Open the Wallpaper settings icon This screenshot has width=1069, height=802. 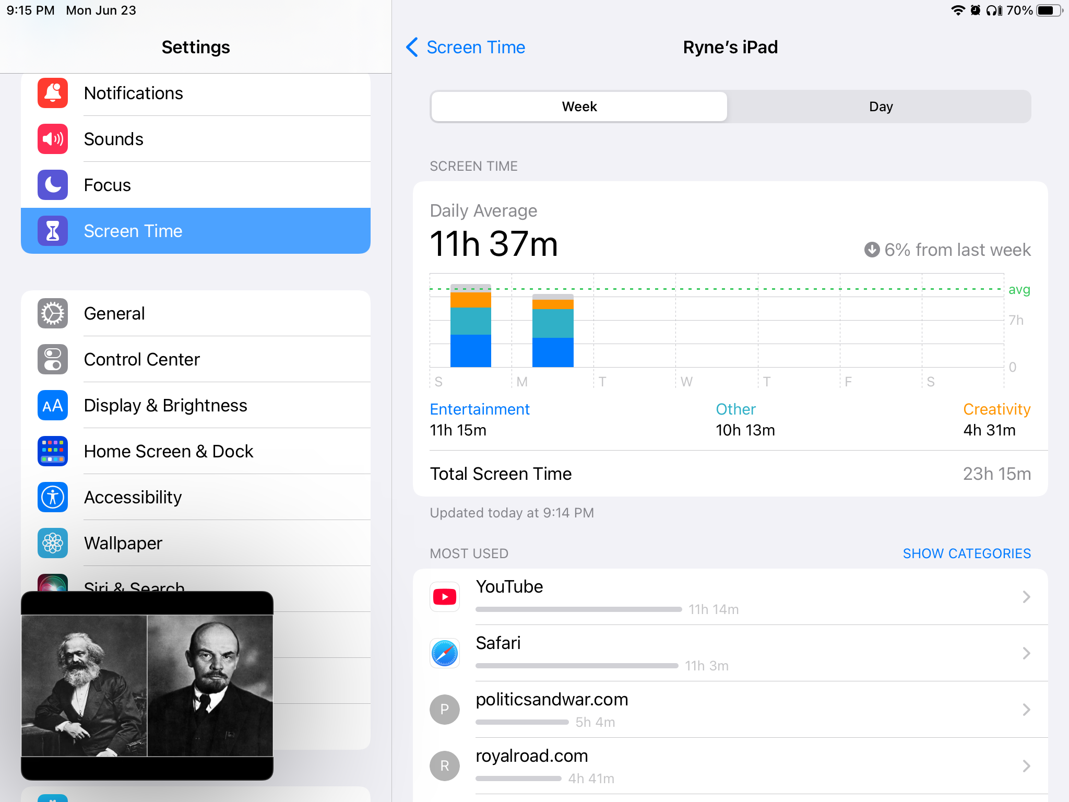pyautogui.click(x=53, y=543)
